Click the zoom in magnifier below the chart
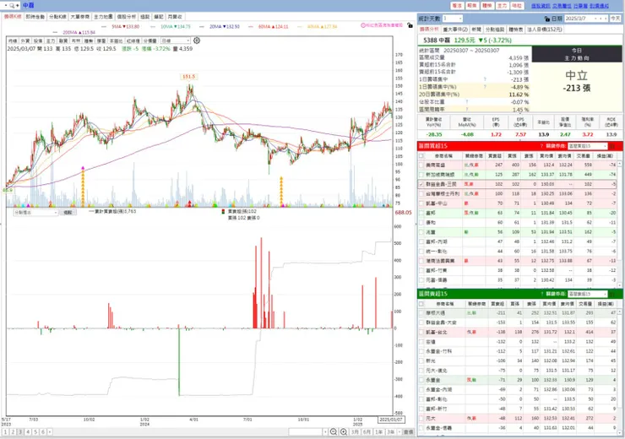625x439 pixels. coord(343,432)
